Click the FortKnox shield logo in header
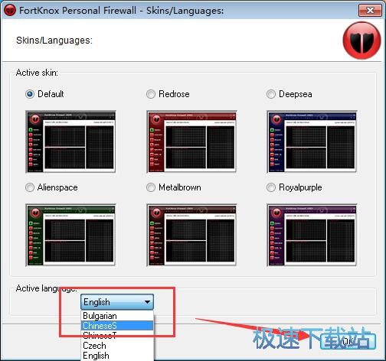Viewport: 386px width, 361px height. click(x=362, y=41)
